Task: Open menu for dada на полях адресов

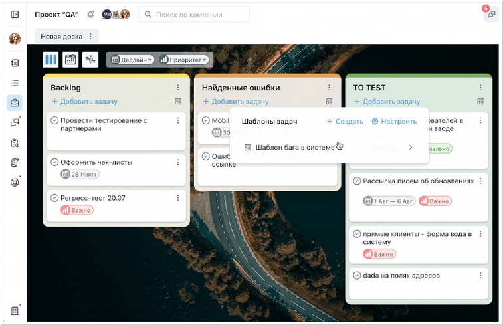Action: coord(480,276)
